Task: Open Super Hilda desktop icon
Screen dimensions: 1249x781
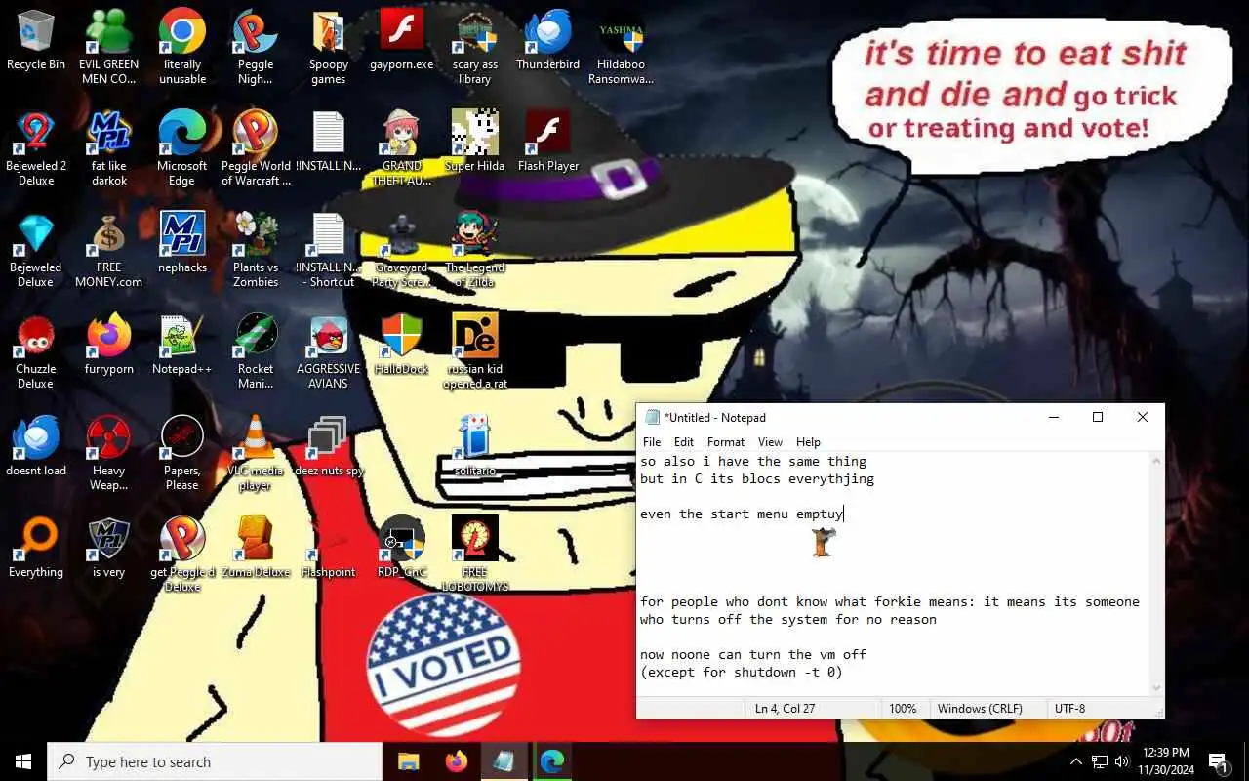Action: pyautogui.click(x=475, y=143)
